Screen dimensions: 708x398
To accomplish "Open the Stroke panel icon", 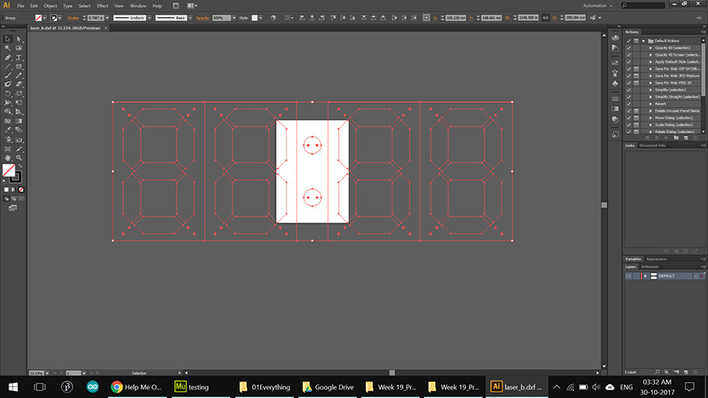I will (615, 98).
